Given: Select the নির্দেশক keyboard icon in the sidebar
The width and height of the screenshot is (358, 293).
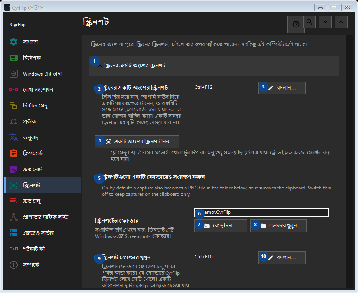Looking at the screenshot, I should click(x=14, y=58).
